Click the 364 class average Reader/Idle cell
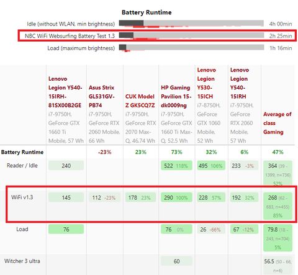This screenshot has width=298, height=275. [x=278, y=173]
